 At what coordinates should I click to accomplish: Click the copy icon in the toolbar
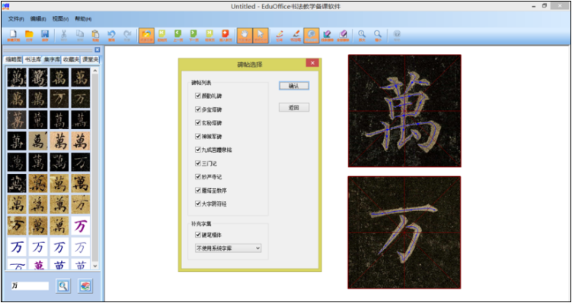[x=79, y=36]
